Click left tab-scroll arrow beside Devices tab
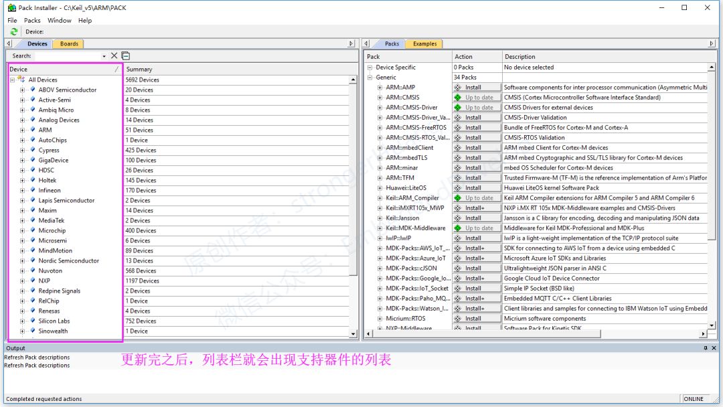This screenshot has height=407, width=723. tap(8, 44)
